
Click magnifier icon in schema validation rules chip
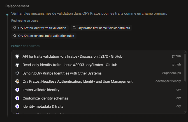tap(15, 36)
